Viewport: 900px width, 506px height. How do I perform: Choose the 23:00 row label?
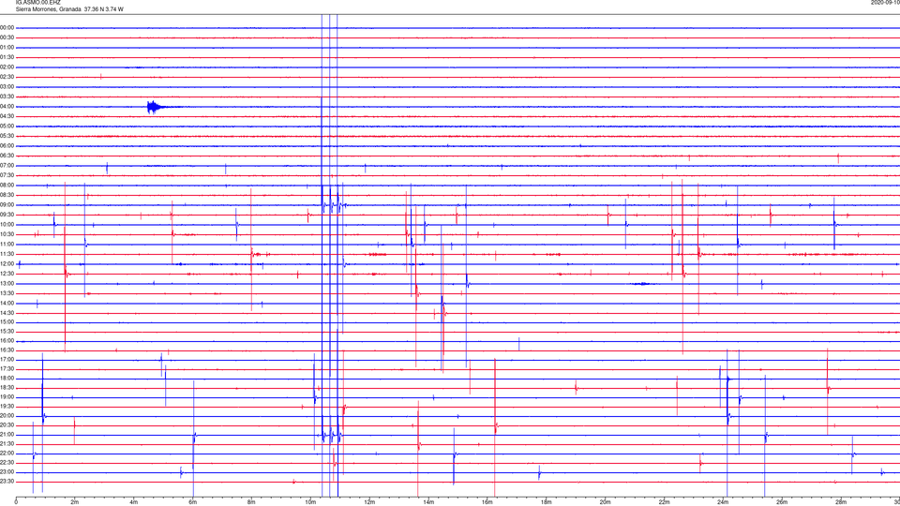point(7,472)
